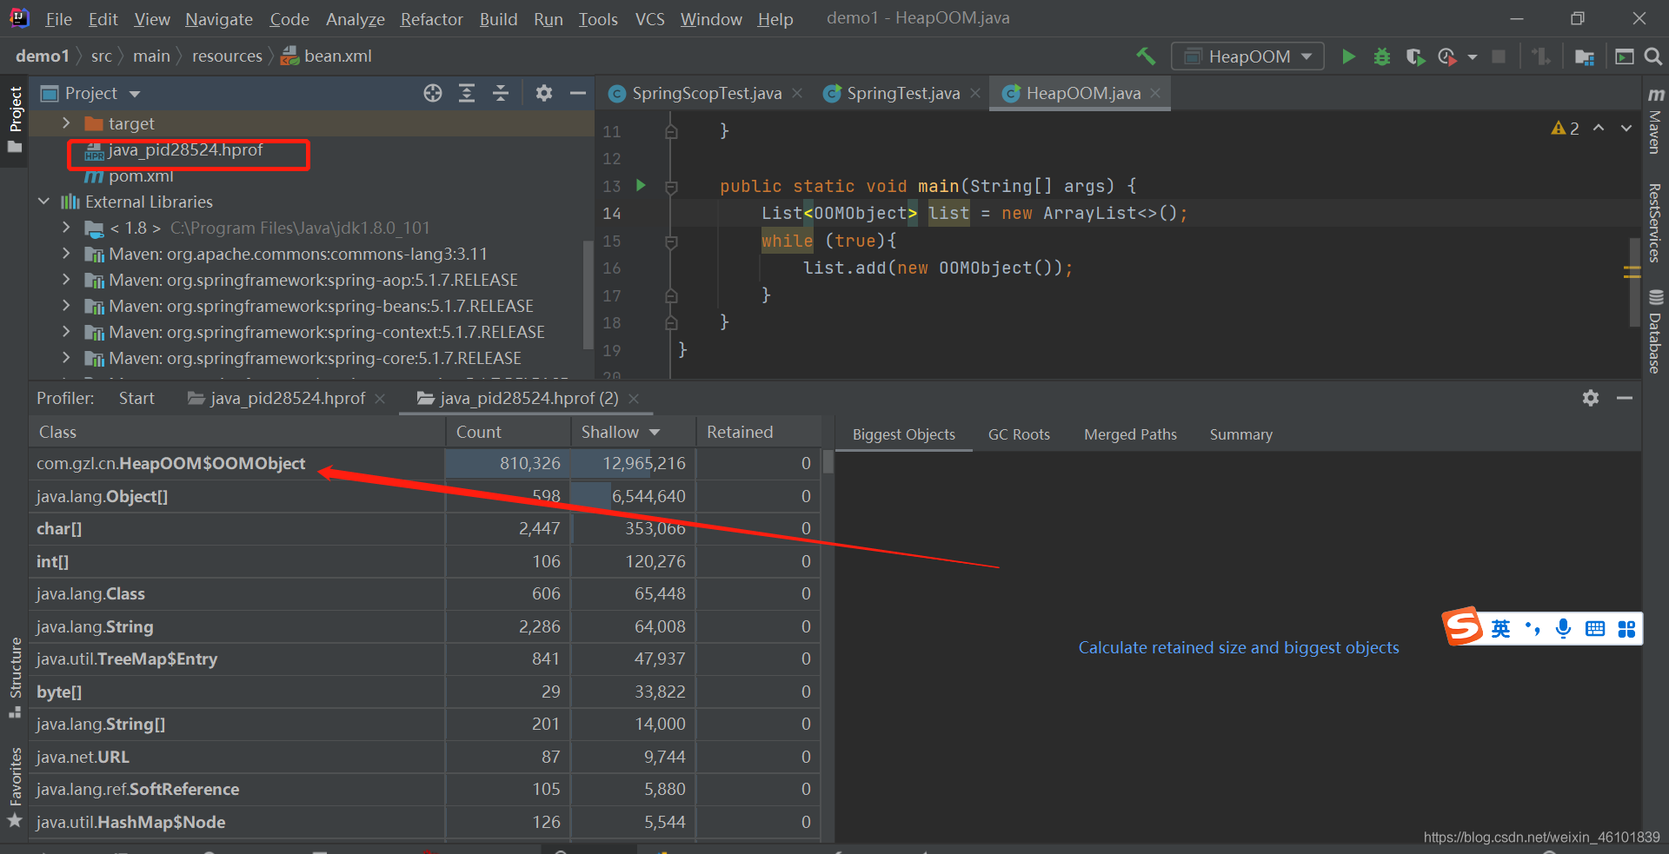This screenshot has width=1669, height=854.
Task: Expand Maven spring-context:5.1.7.RELEASE library
Action: point(66,332)
